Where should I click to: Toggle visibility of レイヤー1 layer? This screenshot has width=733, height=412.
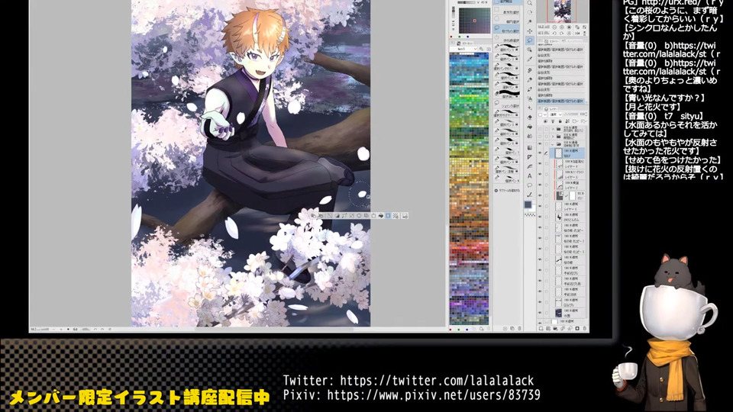540,206
